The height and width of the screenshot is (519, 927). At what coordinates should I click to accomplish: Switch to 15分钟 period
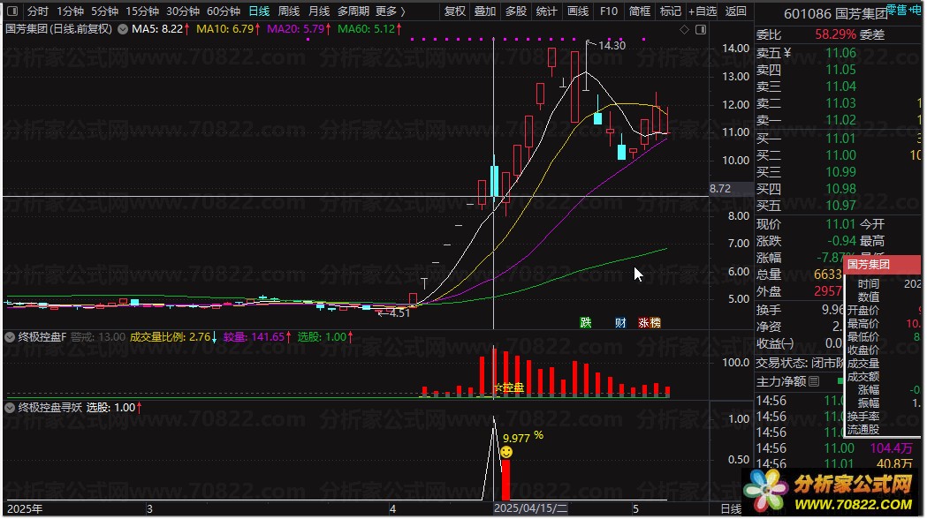tap(142, 11)
